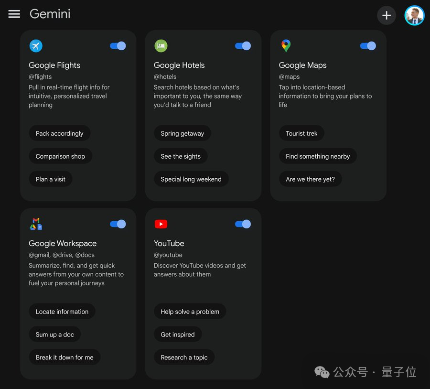This screenshot has width=430, height=389.
Task: Turn off the Google Hotels toggle
Action: click(x=243, y=46)
